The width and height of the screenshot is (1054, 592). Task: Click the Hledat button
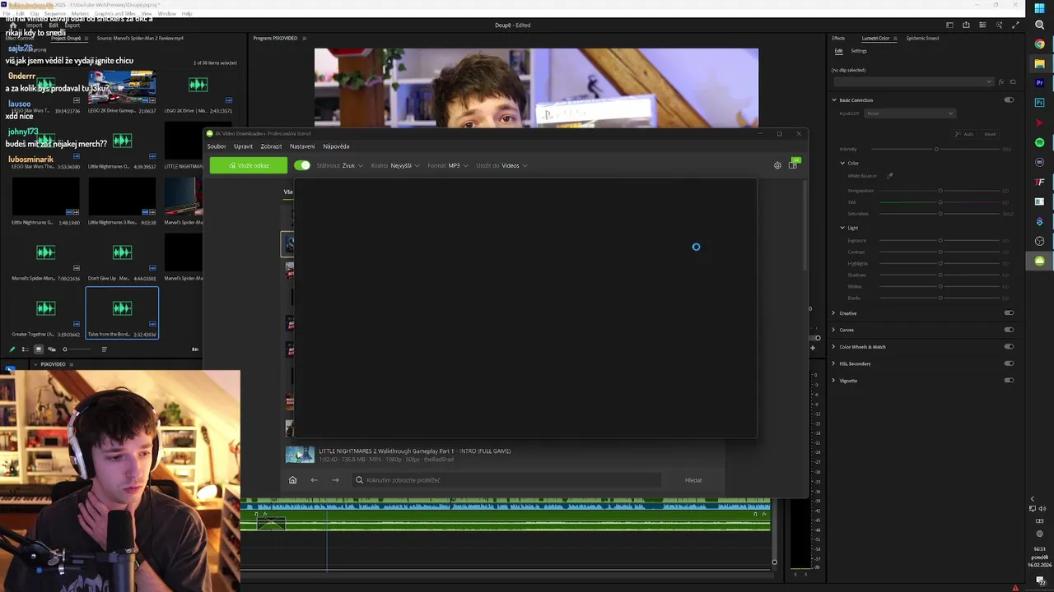point(693,480)
